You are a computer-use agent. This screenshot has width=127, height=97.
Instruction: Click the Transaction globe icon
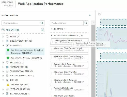(7, 67)
